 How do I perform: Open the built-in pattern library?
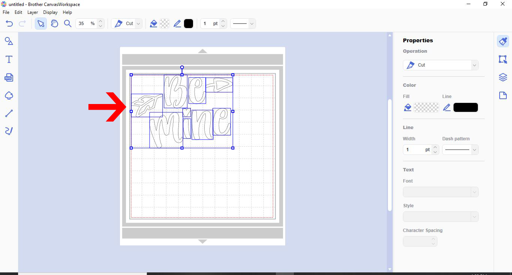pyautogui.click(x=8, y=95)
